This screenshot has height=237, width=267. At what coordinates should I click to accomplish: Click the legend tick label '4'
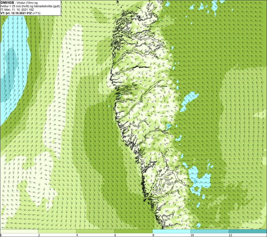pyautogui.click(x=77, y=235)
